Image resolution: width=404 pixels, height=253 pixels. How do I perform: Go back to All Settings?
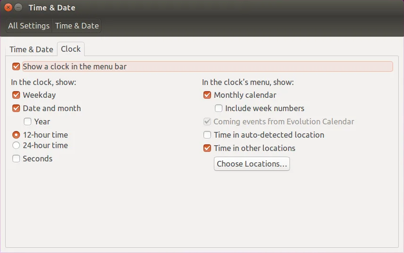click(29, 26)
